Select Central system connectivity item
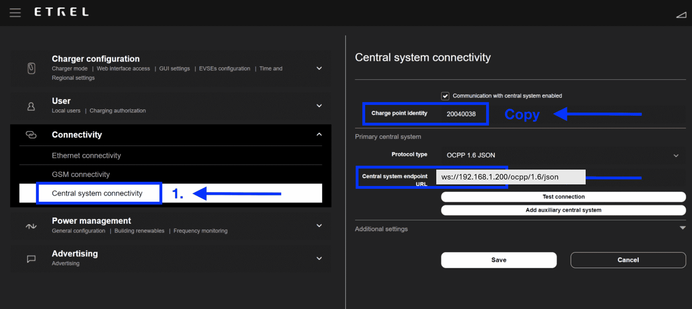Viewport: 692px width, 309px height. [171, 193]
